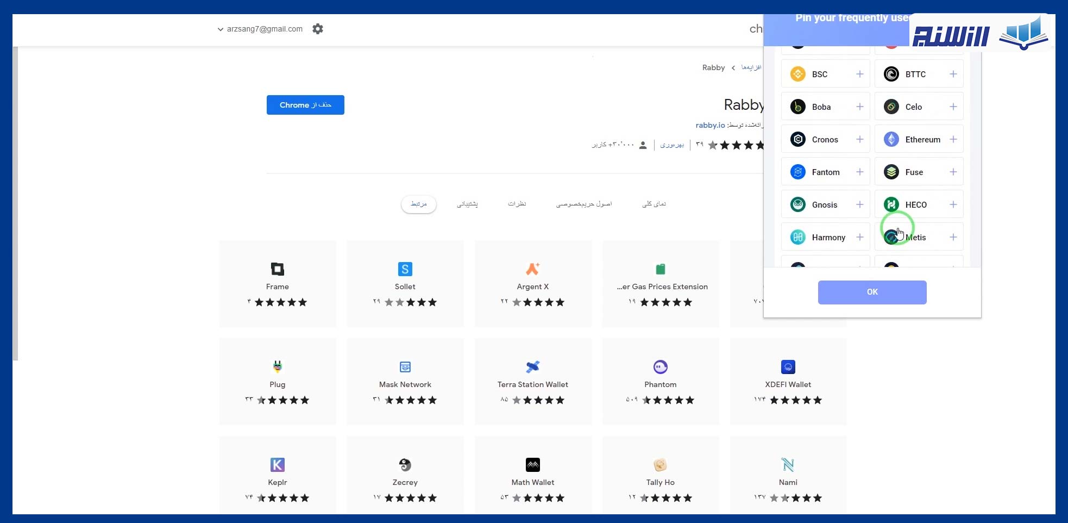Open the Nami extension icon
Viewport: 1068px width, 523px height.
[788, 464]
